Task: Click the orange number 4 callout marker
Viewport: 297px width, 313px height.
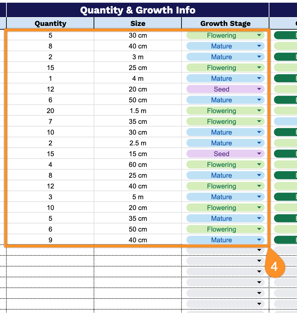Action: (274, 266)
